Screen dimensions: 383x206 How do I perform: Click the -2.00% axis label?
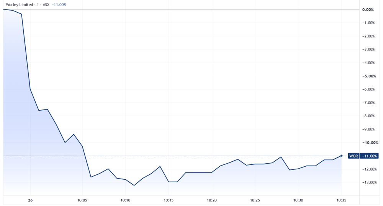click(368, 36)
